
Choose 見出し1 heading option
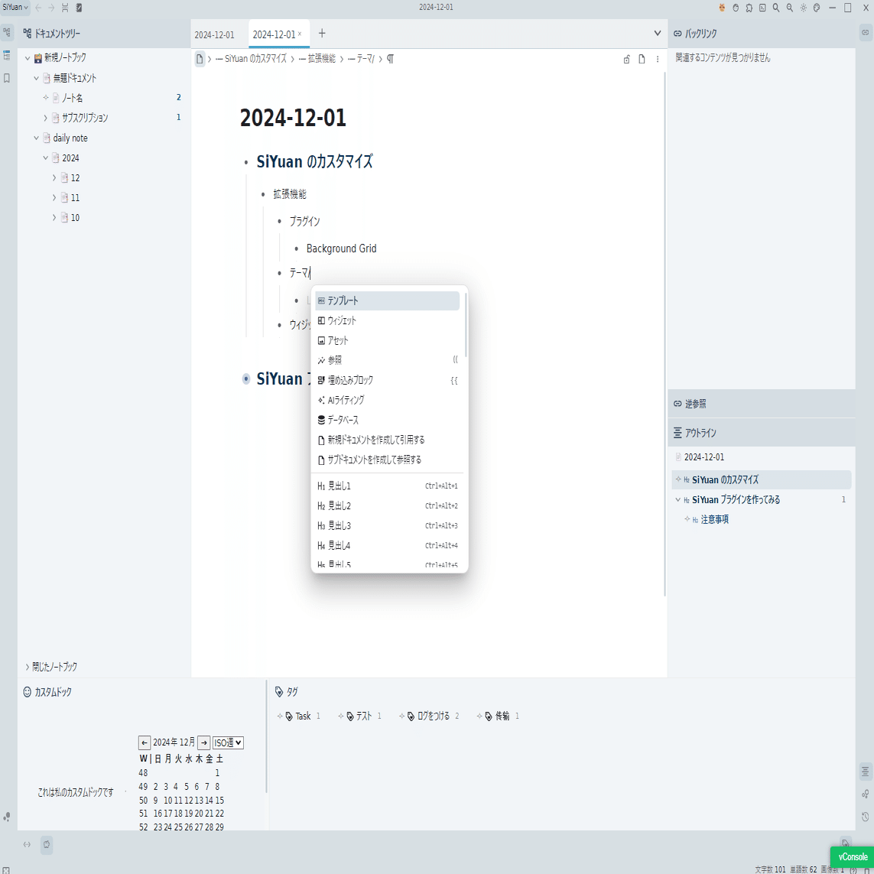click(x=388, y=486)
